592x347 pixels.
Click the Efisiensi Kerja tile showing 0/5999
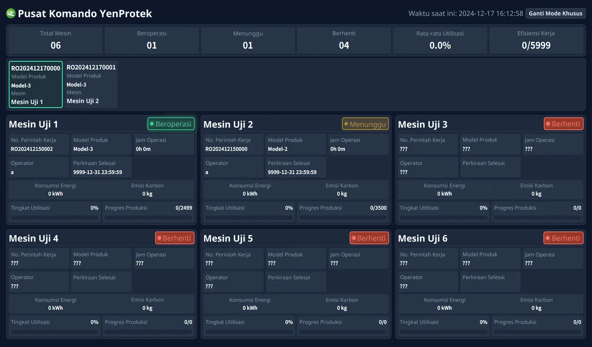point(536,40)
